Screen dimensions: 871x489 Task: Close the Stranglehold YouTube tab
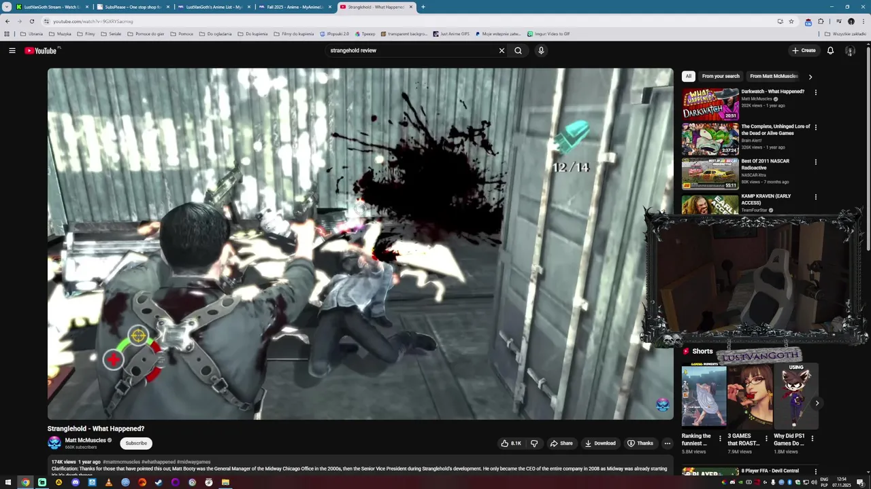pyautogui.click(x=410, y=7)
